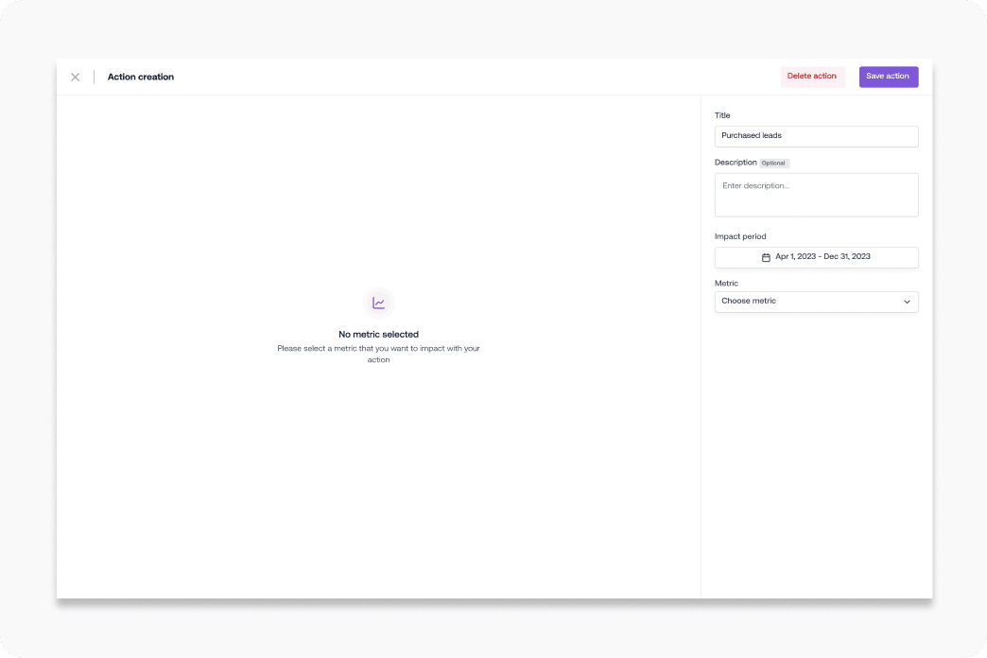Click the chevron arrow in Metric field
The width and height of the screenshot is (987, 658).
point(907,302)
